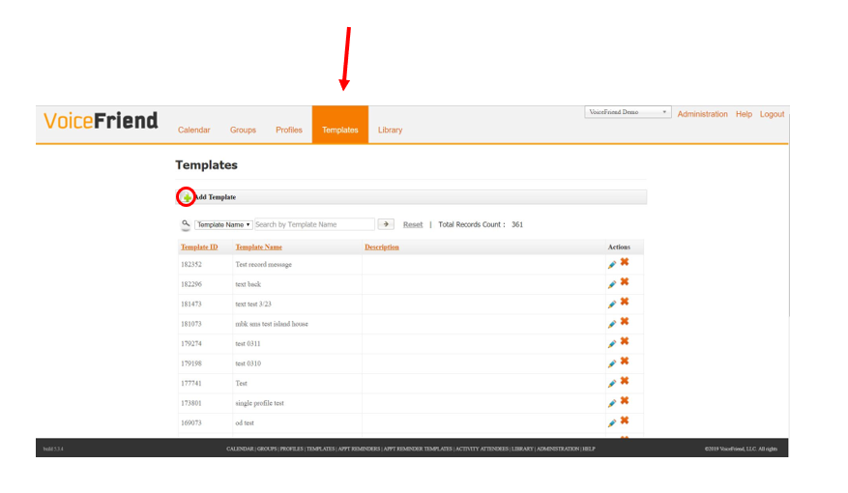Edit template 177741 named Test
Viewport: 848px width, 493px height.
pos(612,383)
